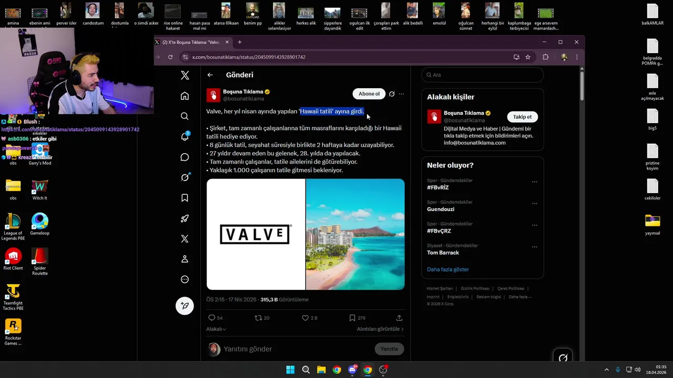673x378 pixels.
Task: Click the Chrome address bar URL
Action: pos(249,57)
